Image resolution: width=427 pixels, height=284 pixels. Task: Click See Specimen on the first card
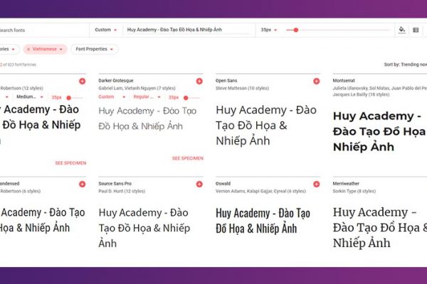[70, 163]
